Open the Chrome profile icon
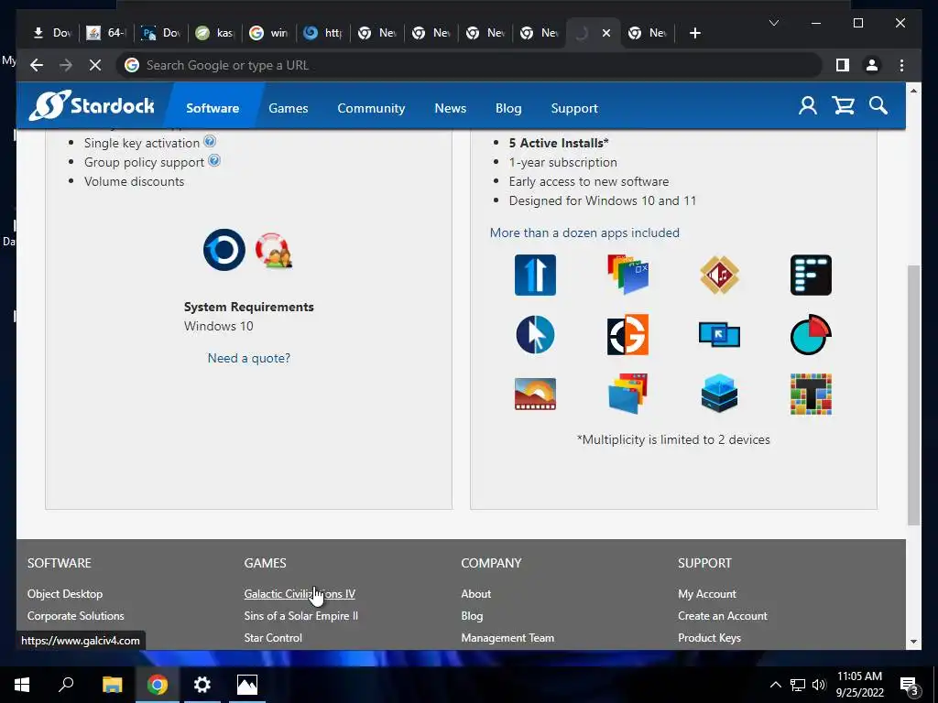 tap(872, 65)
